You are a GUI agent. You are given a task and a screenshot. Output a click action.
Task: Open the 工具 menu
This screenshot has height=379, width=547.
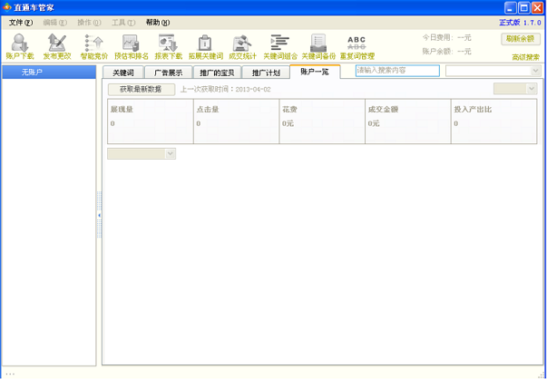click(123, 23)
